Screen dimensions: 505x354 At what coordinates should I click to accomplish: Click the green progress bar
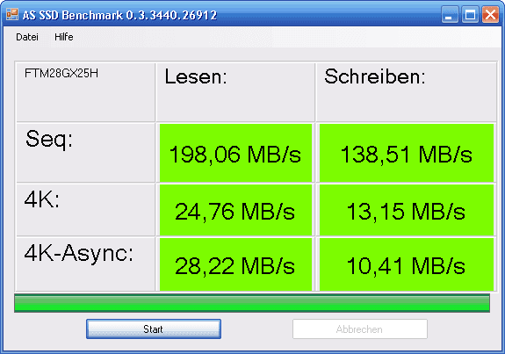[x=252, y=303]
